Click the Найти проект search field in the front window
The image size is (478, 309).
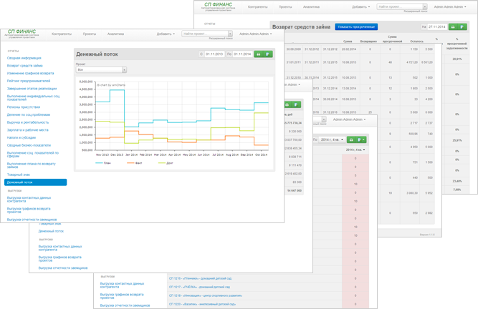205,34
